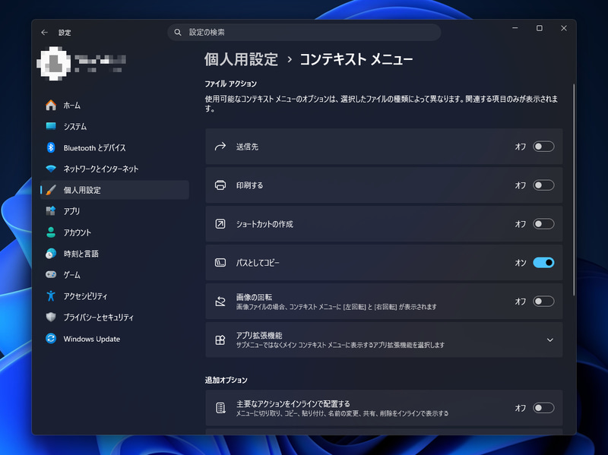Image resolution: width=608 pixels, height=455 pixels.
Task: Click the システム monitor icon
Action: pos(51,126)
